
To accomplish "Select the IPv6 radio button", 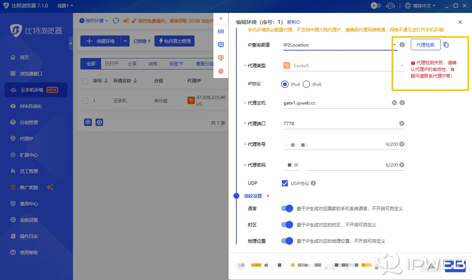I will tap(306, 84).
